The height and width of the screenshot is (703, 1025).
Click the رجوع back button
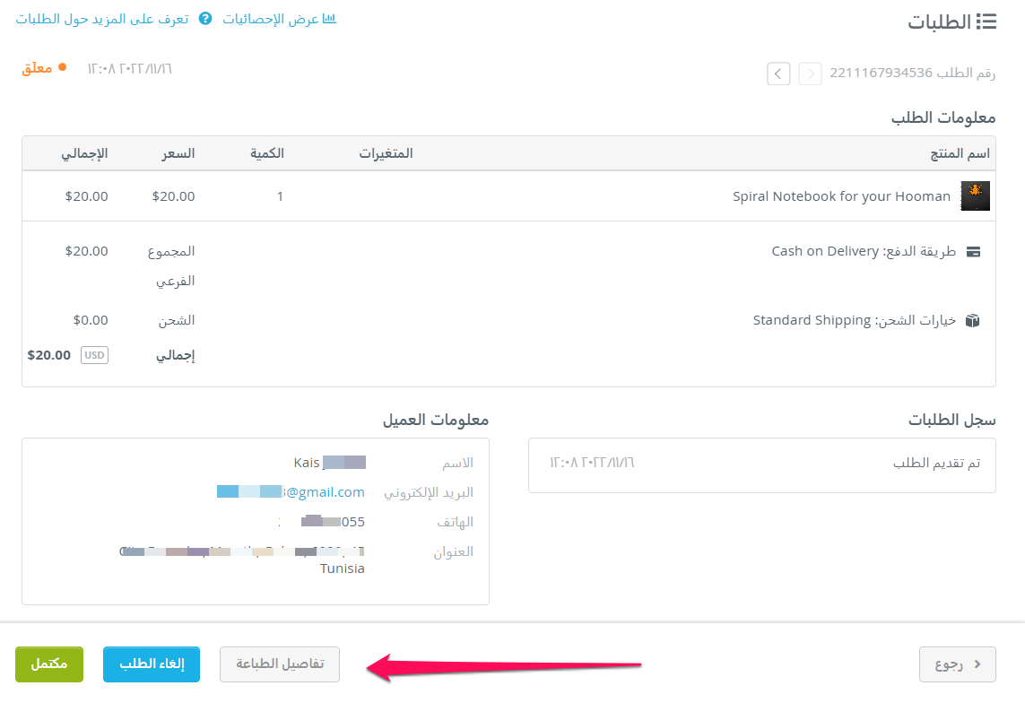957,664
